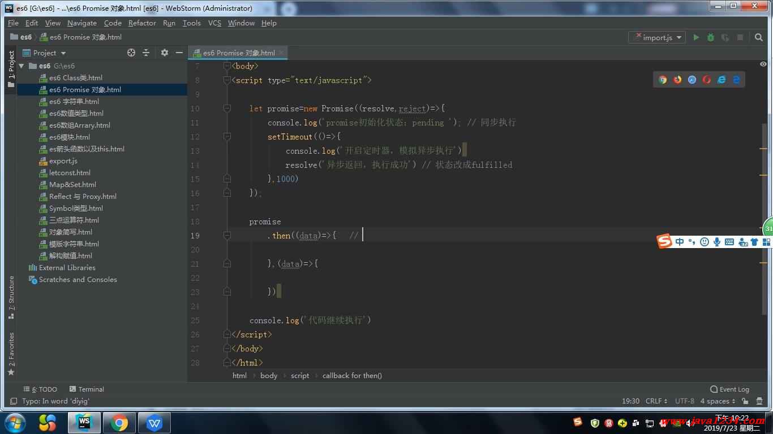Screen dimensions: 773x434
Task: Open page in Edge browser icon
Action: click(x=736, y=80)
